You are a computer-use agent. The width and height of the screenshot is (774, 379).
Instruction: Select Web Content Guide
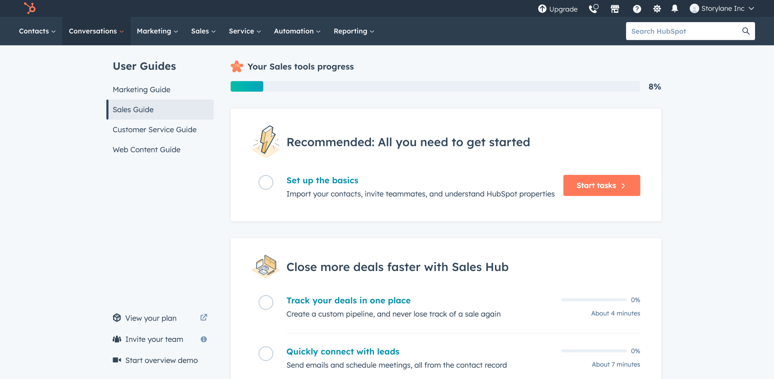coord(146,149)
